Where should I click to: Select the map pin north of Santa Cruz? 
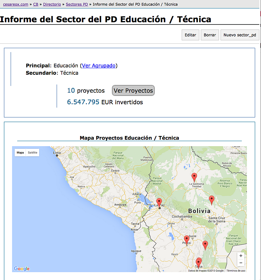click(212, 200)
